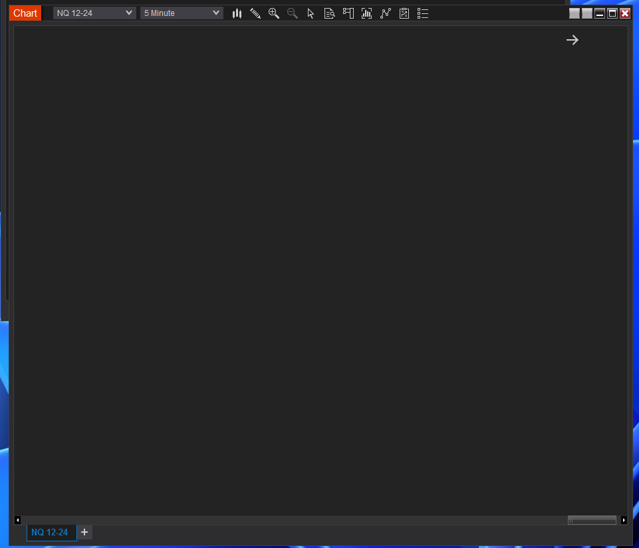Add a new tab with plus button
Screen dimensions: 639x548
point(84,532)
